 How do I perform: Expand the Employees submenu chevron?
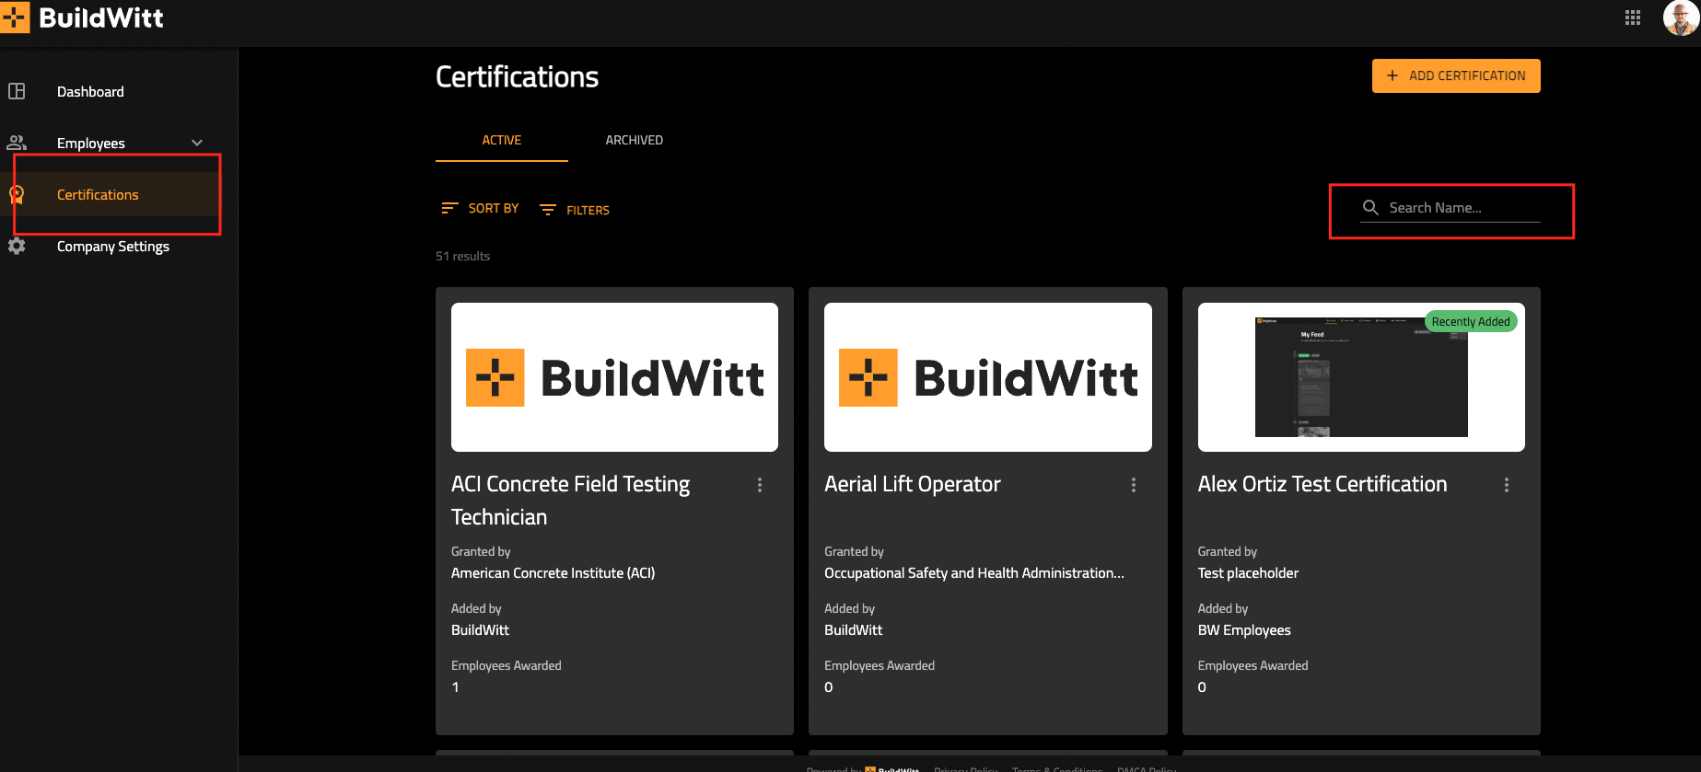(x=197, y=143)
